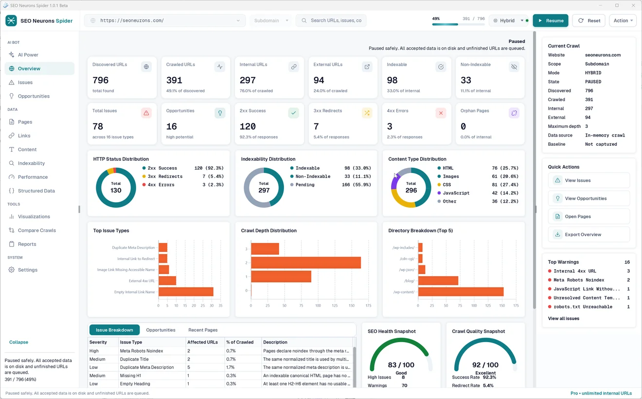Open the Reports tool in the sidebar
The height and width of the screenshot is (399, 642).
[x=39, y=244]
